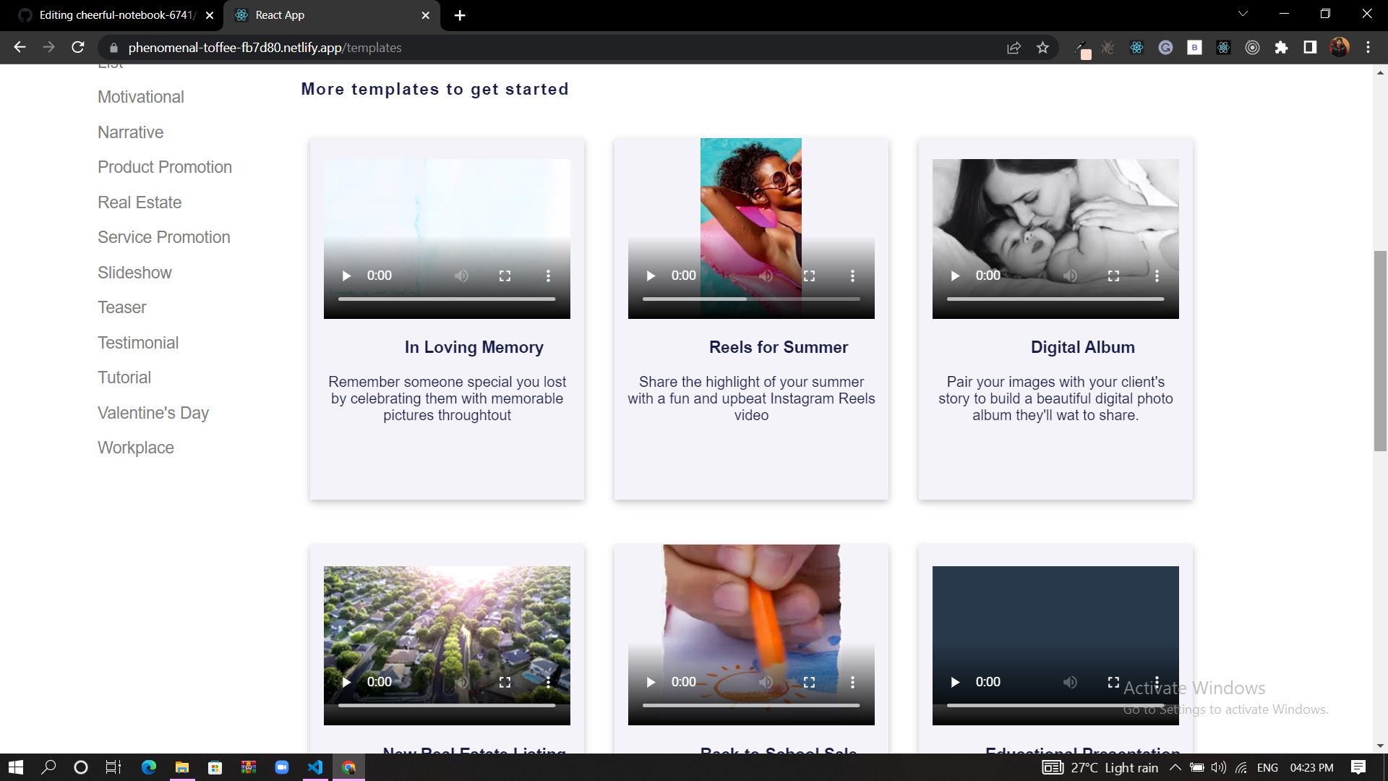Open a new browser tab

[x=460, y=14]
